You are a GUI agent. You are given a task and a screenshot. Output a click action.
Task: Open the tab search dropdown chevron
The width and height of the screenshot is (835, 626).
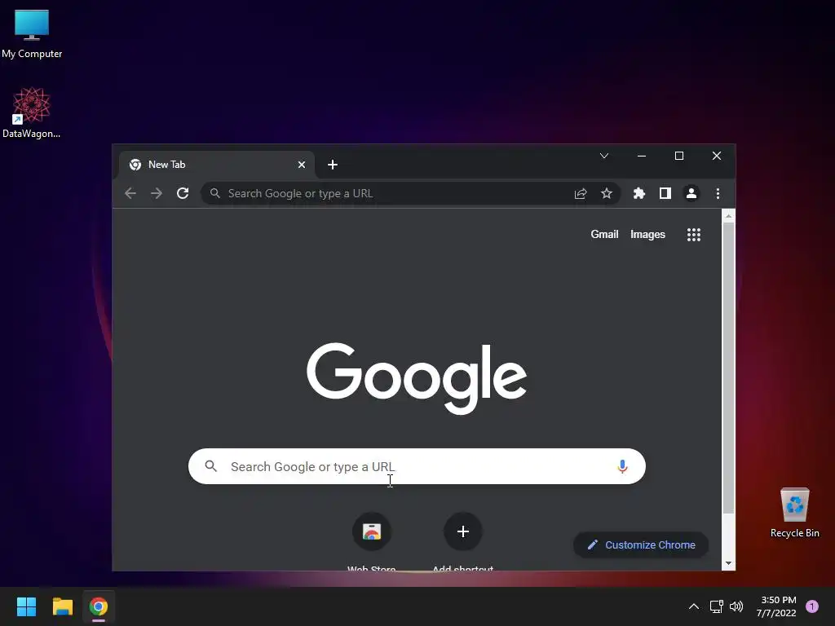point(604,156)
